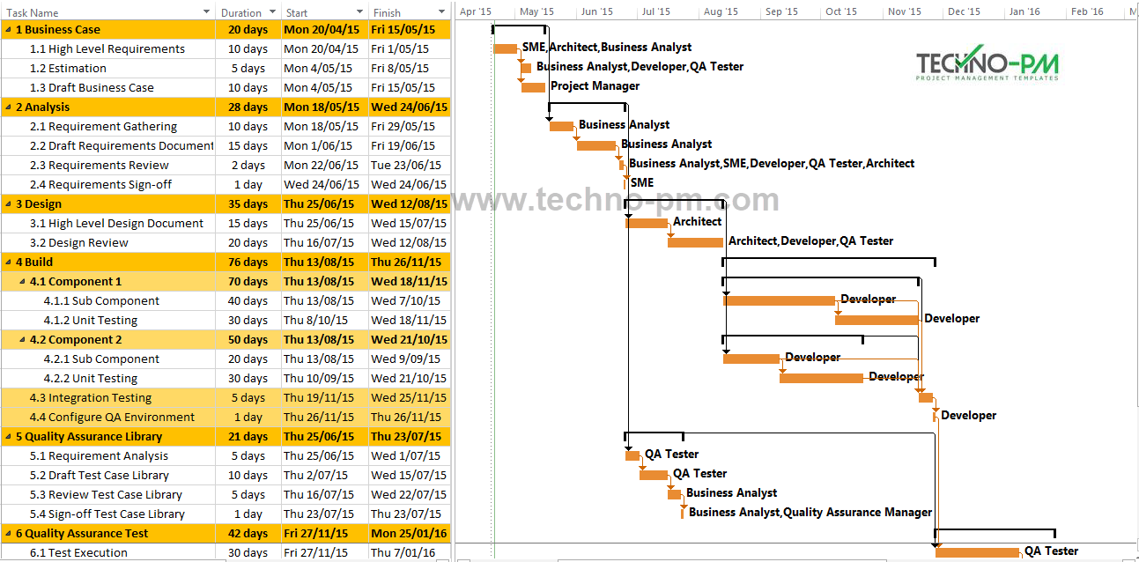
Task: Select the 5.3 Review Test Case Library task
Action: [x=107, y=495]
